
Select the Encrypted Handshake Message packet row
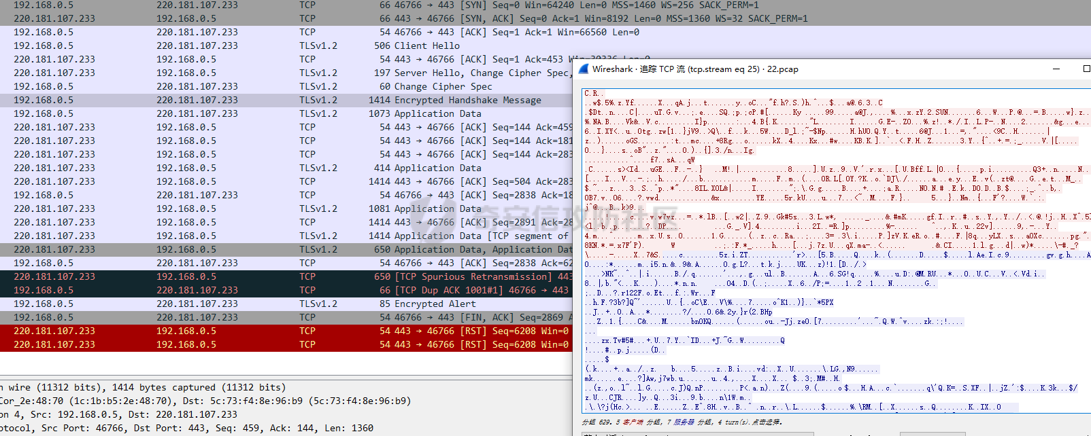coord(286,100)
